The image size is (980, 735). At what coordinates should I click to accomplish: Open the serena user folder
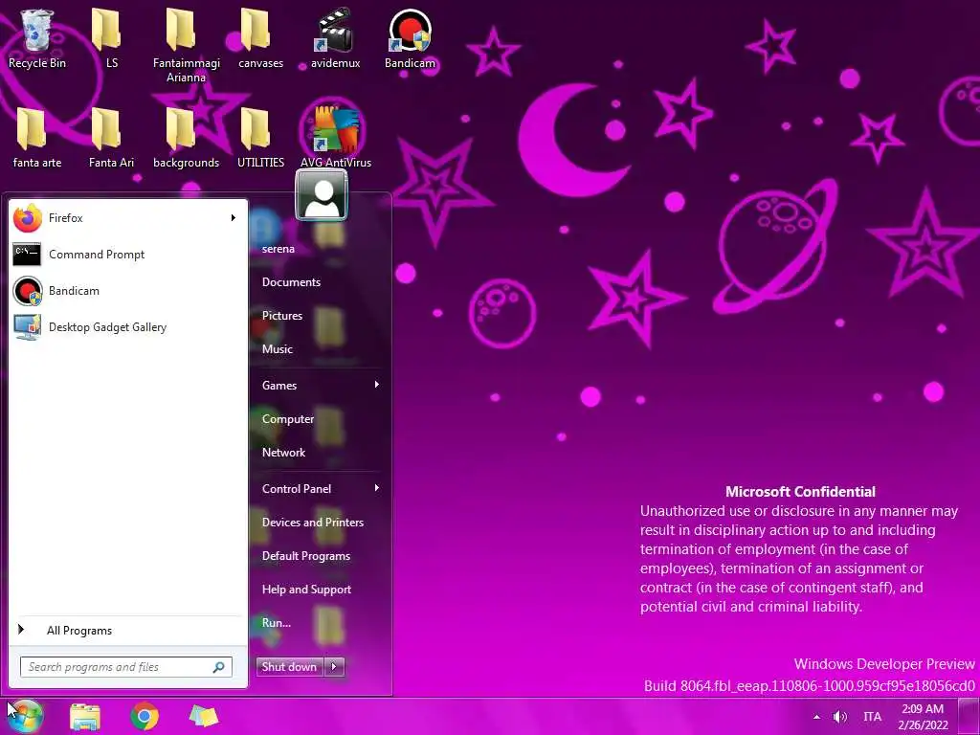click(278, 249)
